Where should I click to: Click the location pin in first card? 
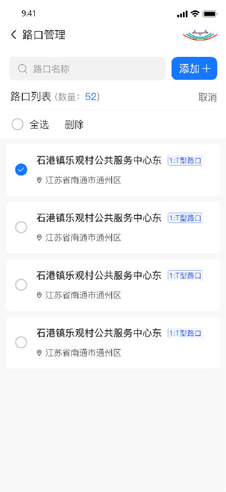click(x=39, y=180)
